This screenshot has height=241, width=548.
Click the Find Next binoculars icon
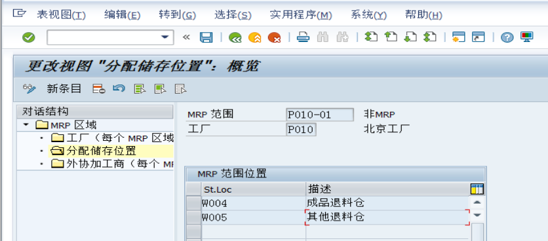tap(342, 37)
